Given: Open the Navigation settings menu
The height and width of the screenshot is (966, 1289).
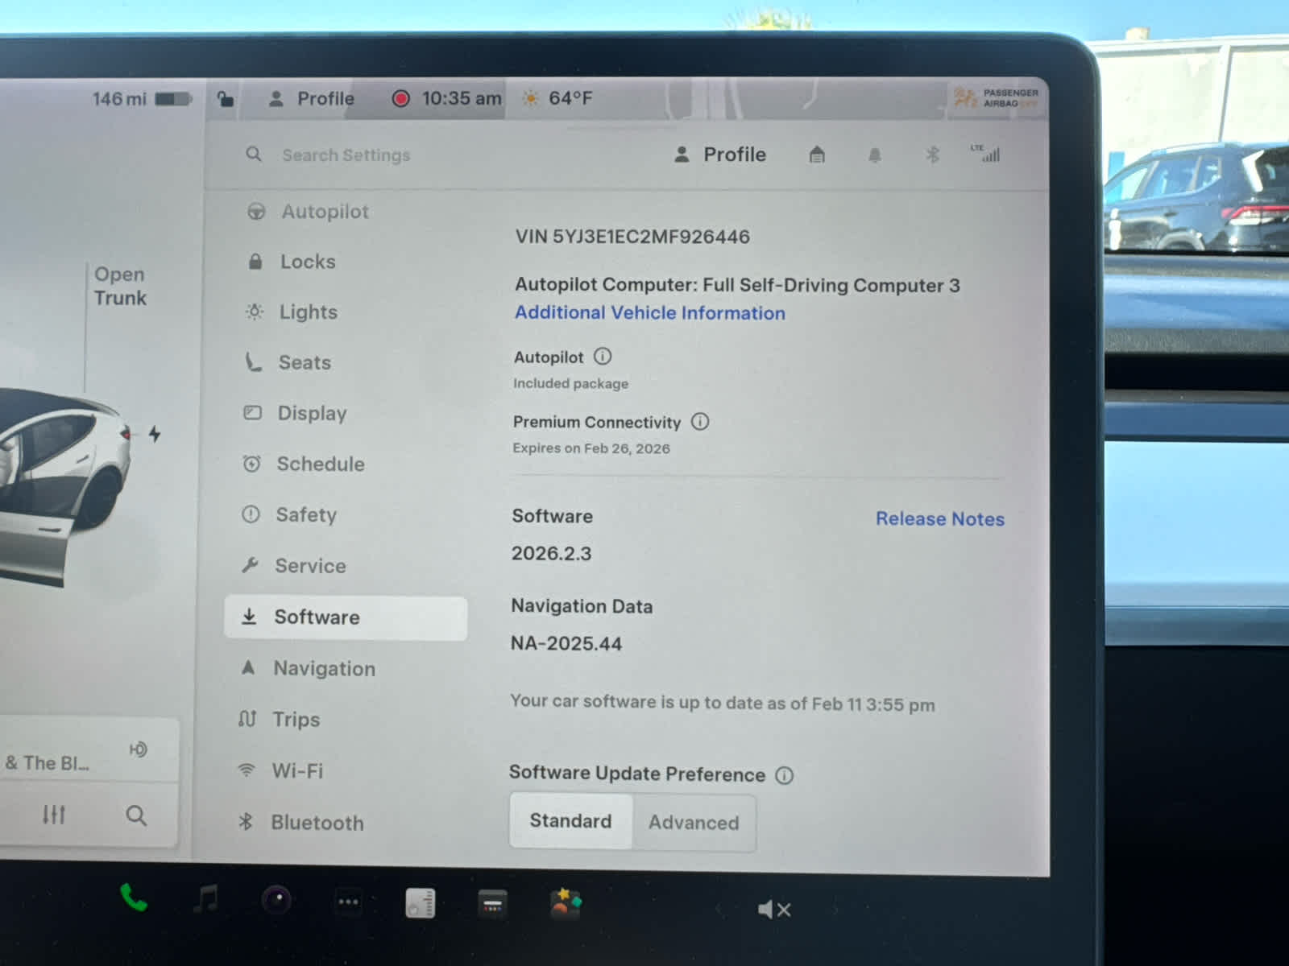Looking at the screenshot, I should [324, 668].
